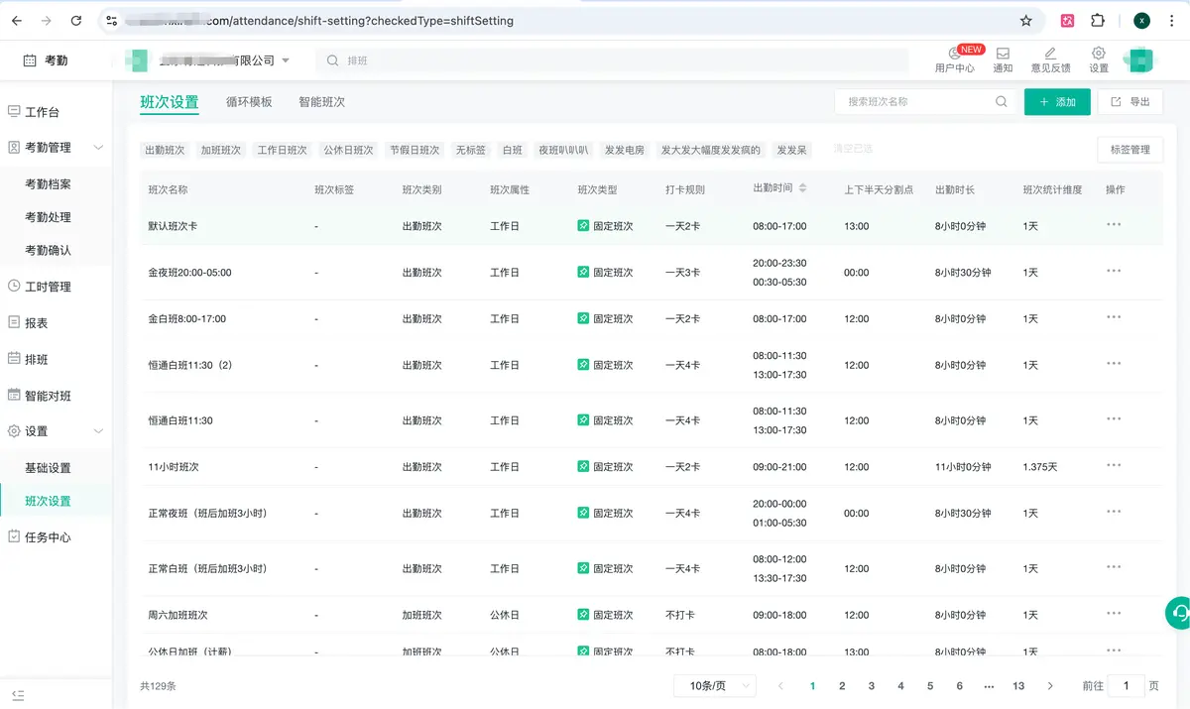The height and width of the screenshot is (709, 1190).
Task: Switch to the 循环模板 tab
Action: pyautogui.click(x=248, y=102)
